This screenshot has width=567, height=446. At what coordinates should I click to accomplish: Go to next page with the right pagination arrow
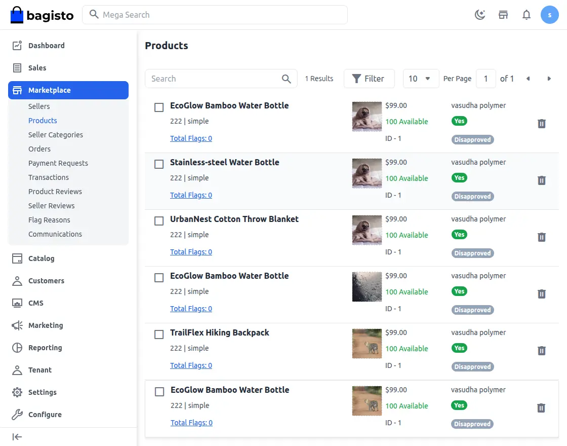pos(549,79)
